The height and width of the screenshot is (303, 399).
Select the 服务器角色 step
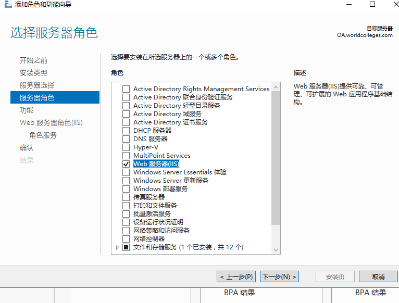(x=55, y=97)
